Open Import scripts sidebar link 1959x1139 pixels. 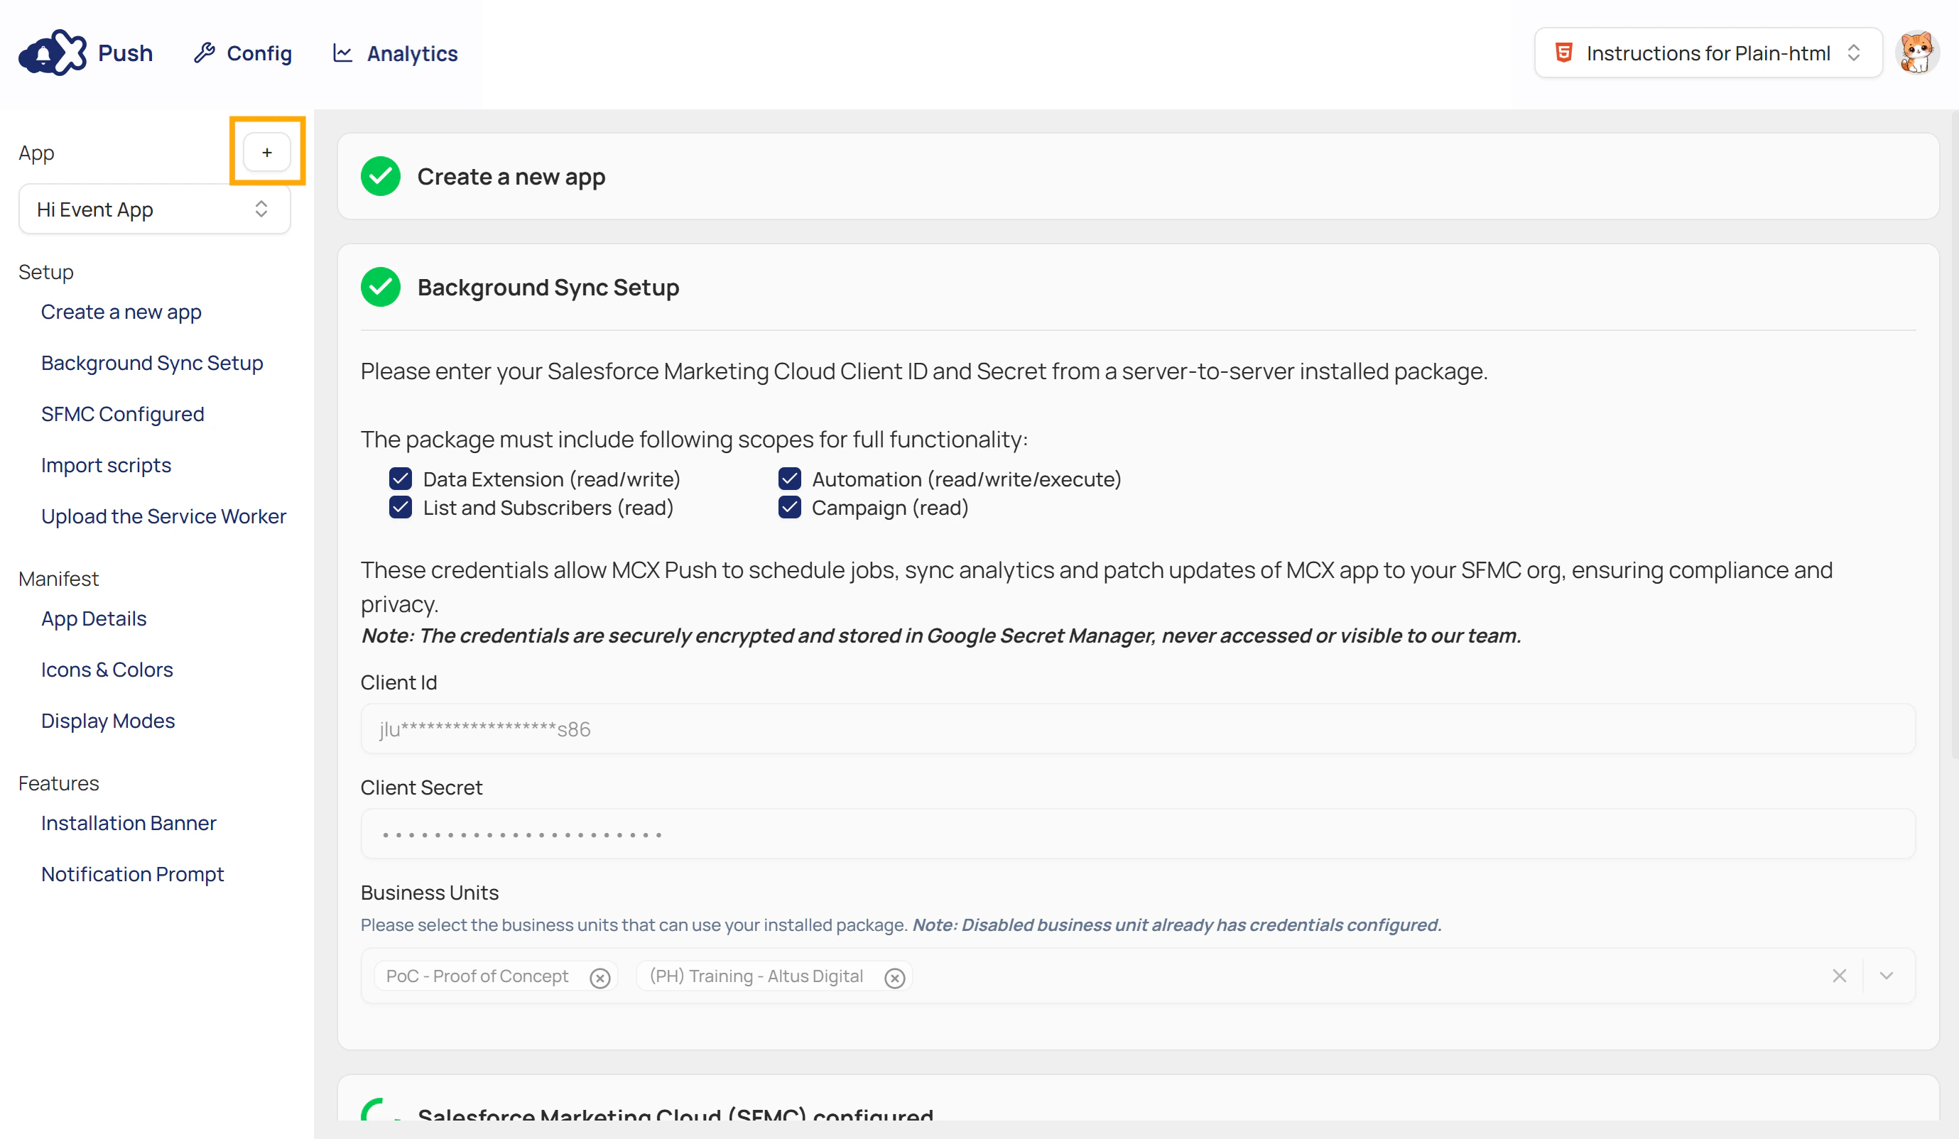tap(107, 464)
